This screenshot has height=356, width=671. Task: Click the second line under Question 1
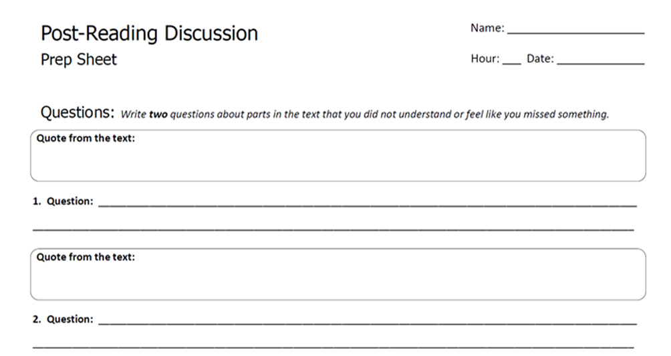click(x=333, y=229)
